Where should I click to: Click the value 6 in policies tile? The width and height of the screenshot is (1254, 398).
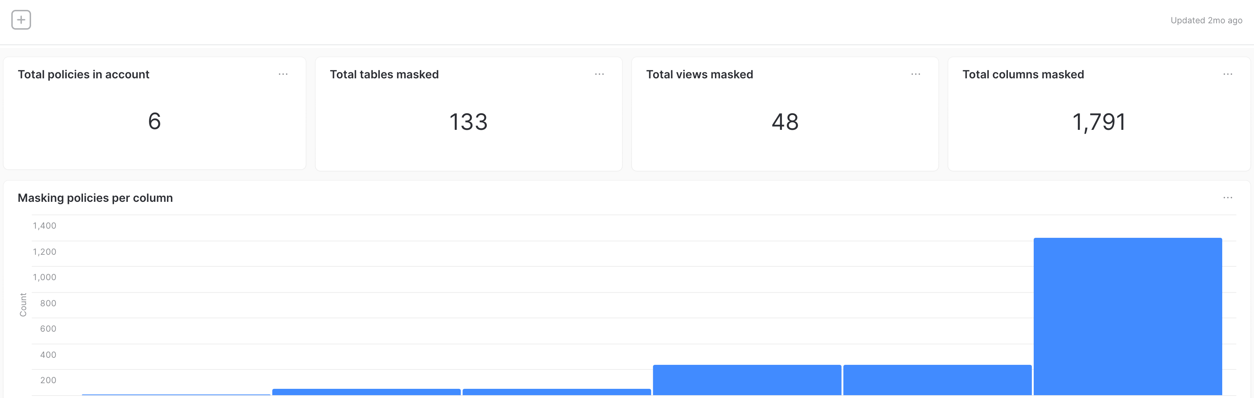154,121
